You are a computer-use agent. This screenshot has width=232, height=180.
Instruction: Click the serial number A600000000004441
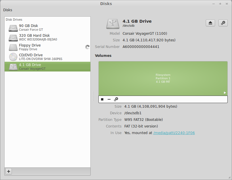(x=141, y=47)
